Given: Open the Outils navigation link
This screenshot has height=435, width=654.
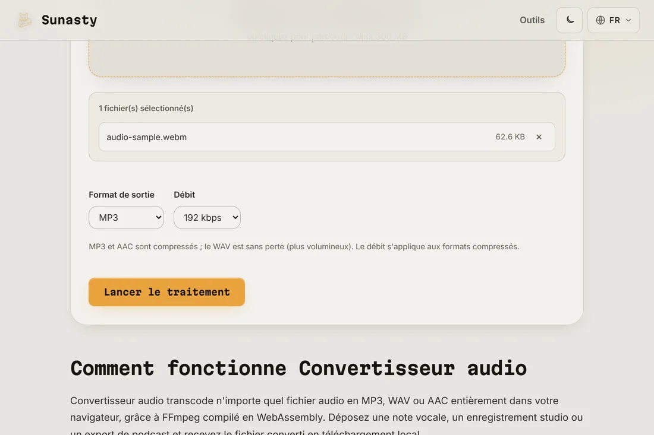Looking at the screenshot, I should 532,20.
